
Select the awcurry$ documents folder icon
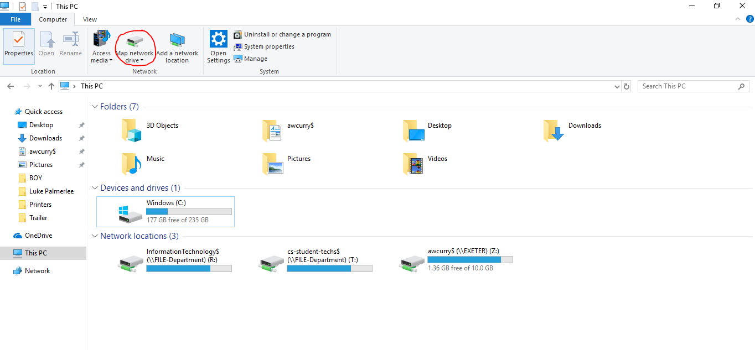tap(272, 131)
